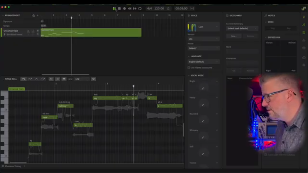
Task: Open the Grid 1/32 snap dropdown
Action: point(81,79)
